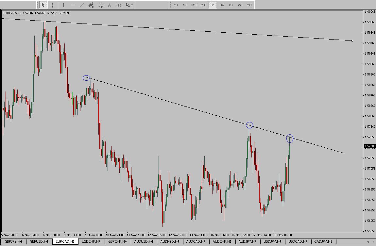Toggle the H4 timeframe button
The image size is (376, 246).
pyautogui.click(x=222, y=5)
